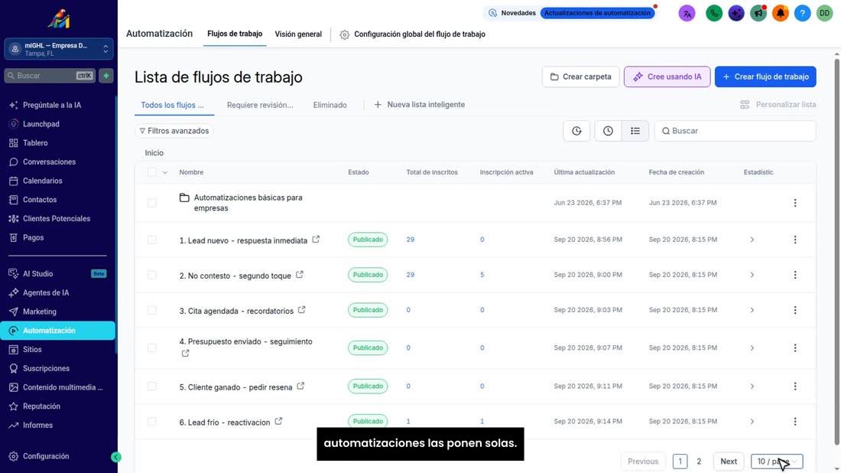Check the Cliente ganado workflow checkbox
This screenshot has width=841, height=473.
152,387
